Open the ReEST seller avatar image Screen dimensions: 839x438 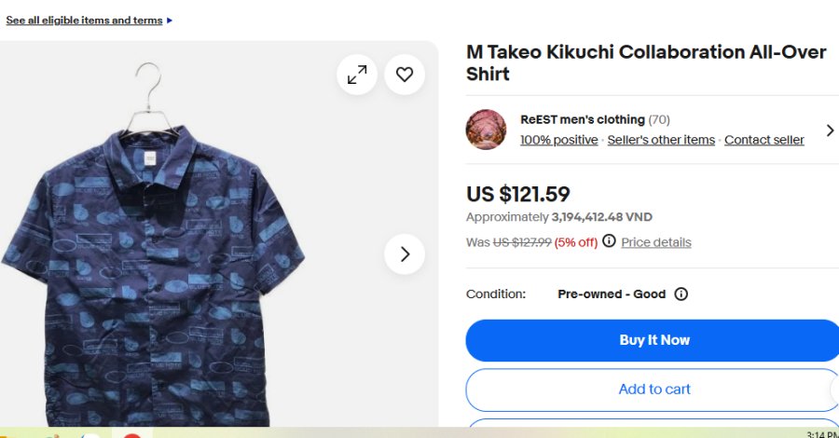click(486, 130)
